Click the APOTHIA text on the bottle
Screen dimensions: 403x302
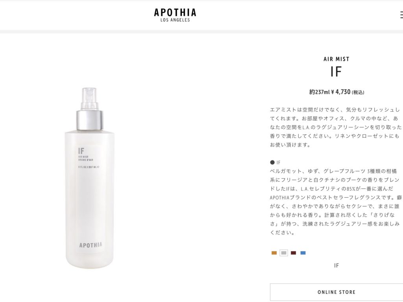[x=91, y=245]
